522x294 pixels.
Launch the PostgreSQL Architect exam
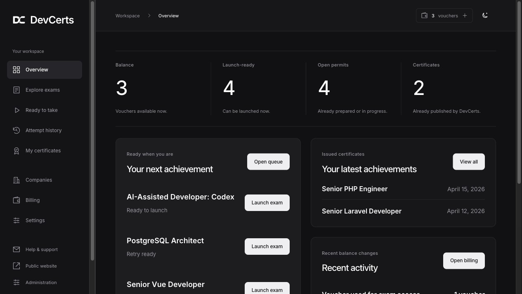267,247
